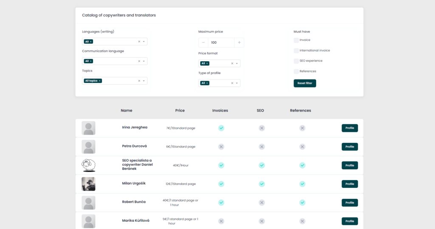Click the minus button for Maximum price
This screenshot has width=435, height=229.
pyautogui.click(x=203, y=42)
